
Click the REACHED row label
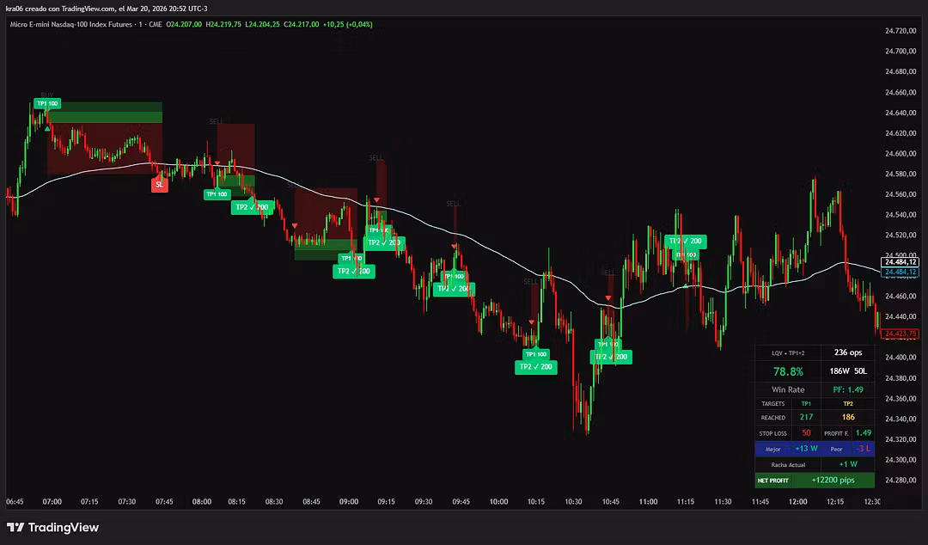pos(773,418)
